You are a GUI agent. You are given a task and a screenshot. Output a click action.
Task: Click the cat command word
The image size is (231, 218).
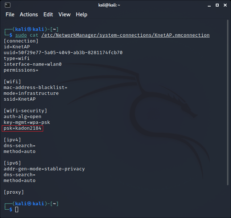[34, 35]
